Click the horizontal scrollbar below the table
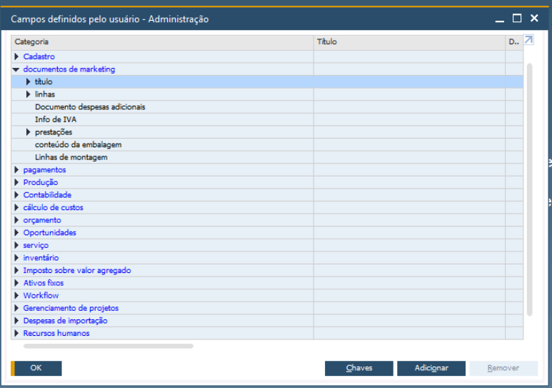552x388 pixels. [x=109, y=346]
